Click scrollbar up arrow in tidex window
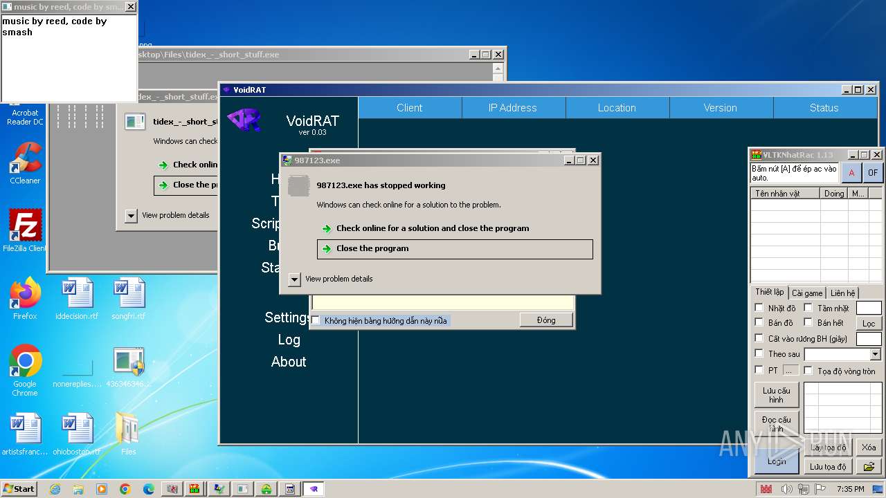Screen dimensions: 886x498 click(498, 68)
